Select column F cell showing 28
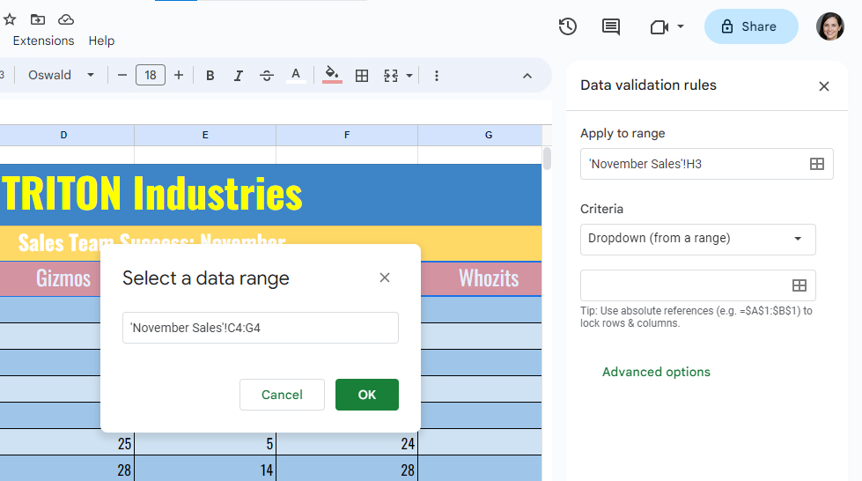 [347, 469]
